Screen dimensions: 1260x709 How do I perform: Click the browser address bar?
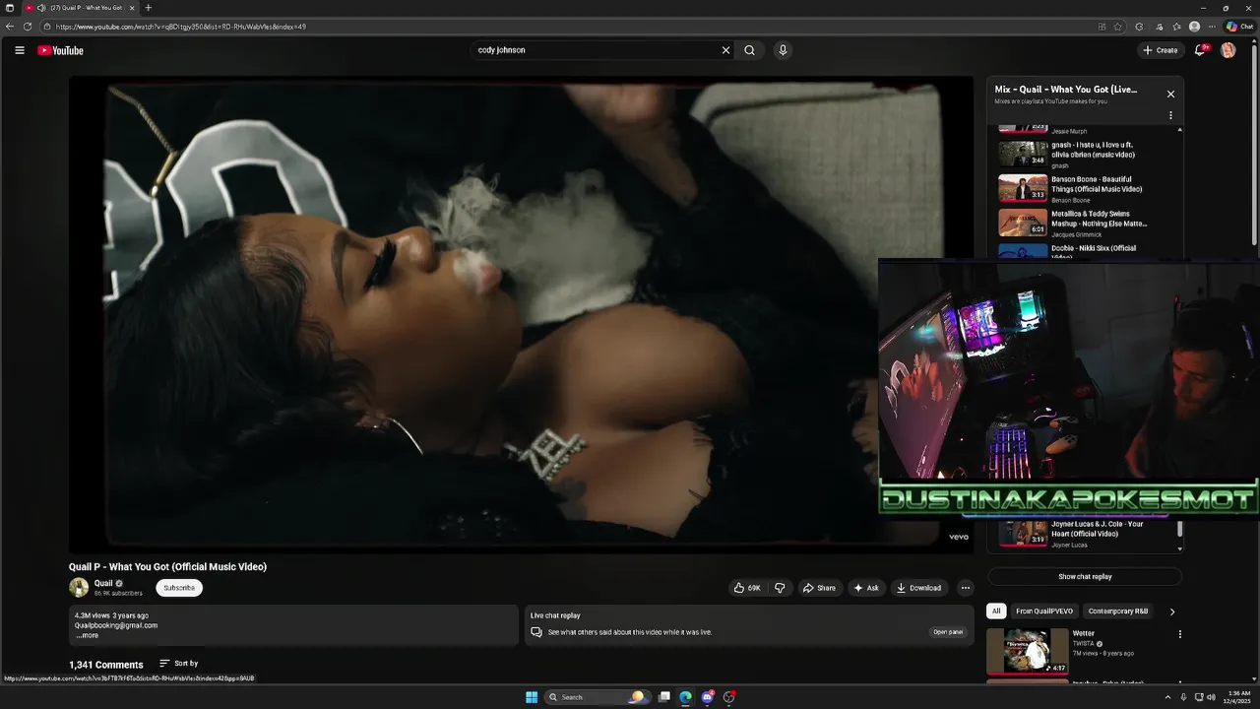[x=571, y=27]
